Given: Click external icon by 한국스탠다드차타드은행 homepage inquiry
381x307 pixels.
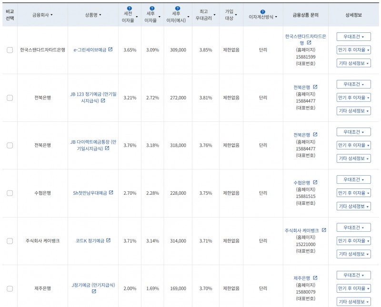Looking at the screenshot, I should point(309,42).
